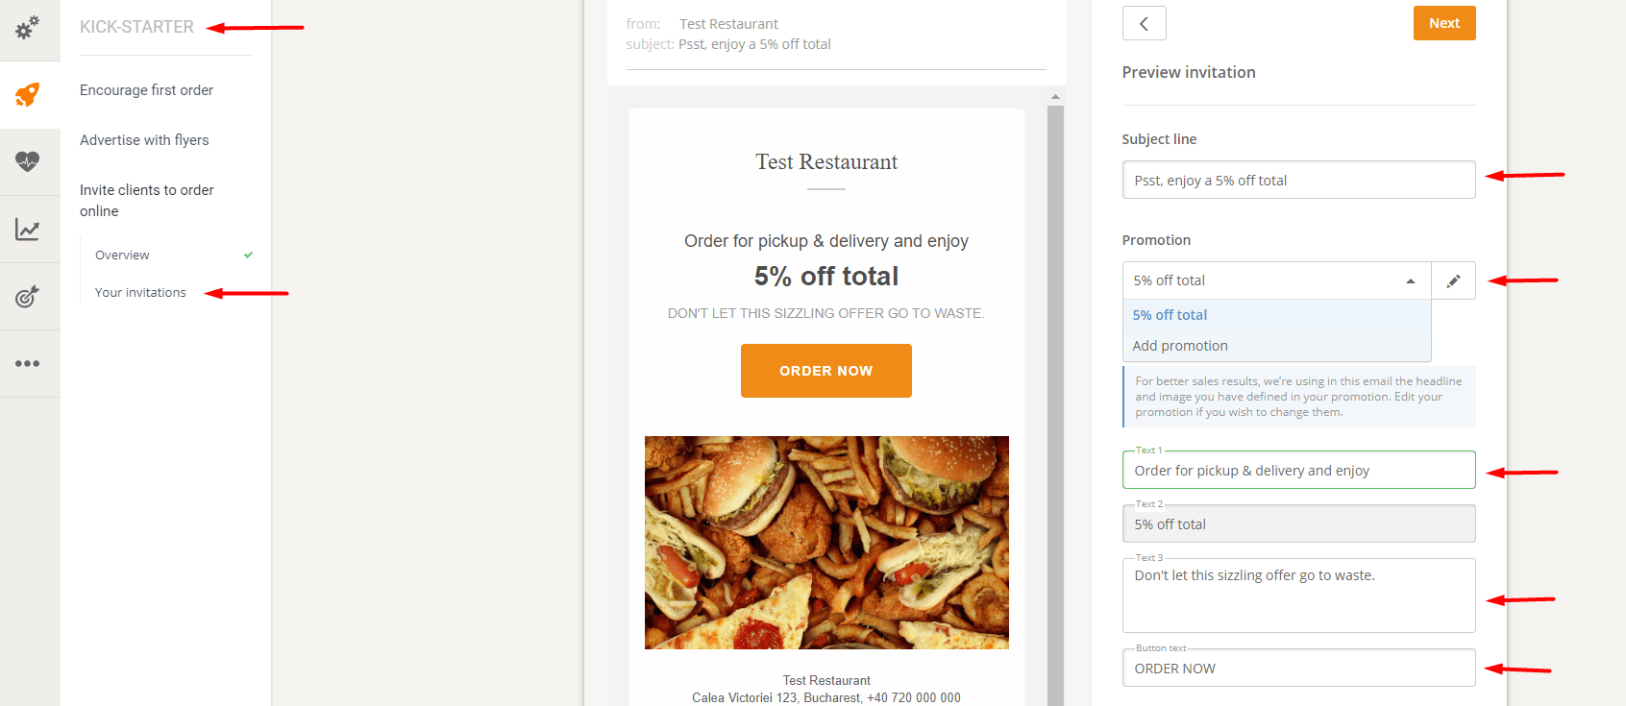Screen dimensions: 1626x706
Task: Click the orange Next button
Action: [1443, 24]
